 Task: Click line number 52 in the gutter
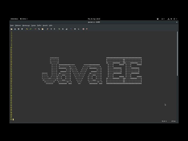11,120
